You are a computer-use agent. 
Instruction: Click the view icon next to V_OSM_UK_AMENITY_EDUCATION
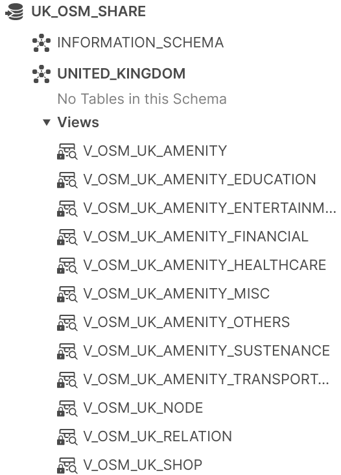[67, 180]
